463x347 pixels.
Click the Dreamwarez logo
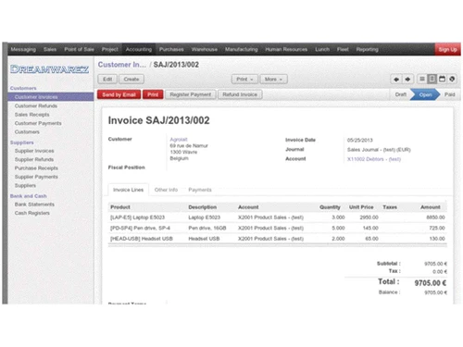pos(49,69)
